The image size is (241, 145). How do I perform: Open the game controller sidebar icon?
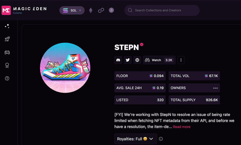[x=7, y=52]
